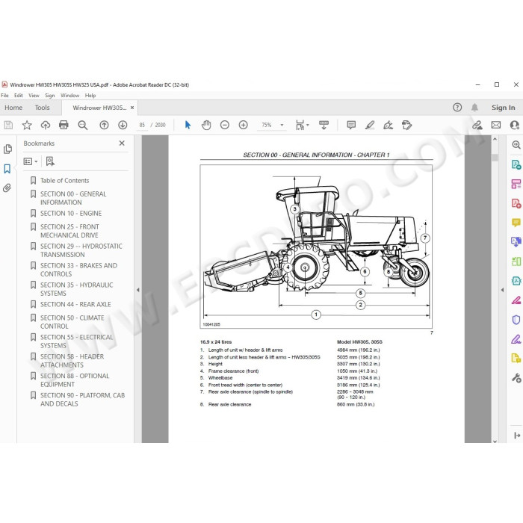Add a comment sticky note
The width and height of the screenshot is (523, 523).
(351, 125)
